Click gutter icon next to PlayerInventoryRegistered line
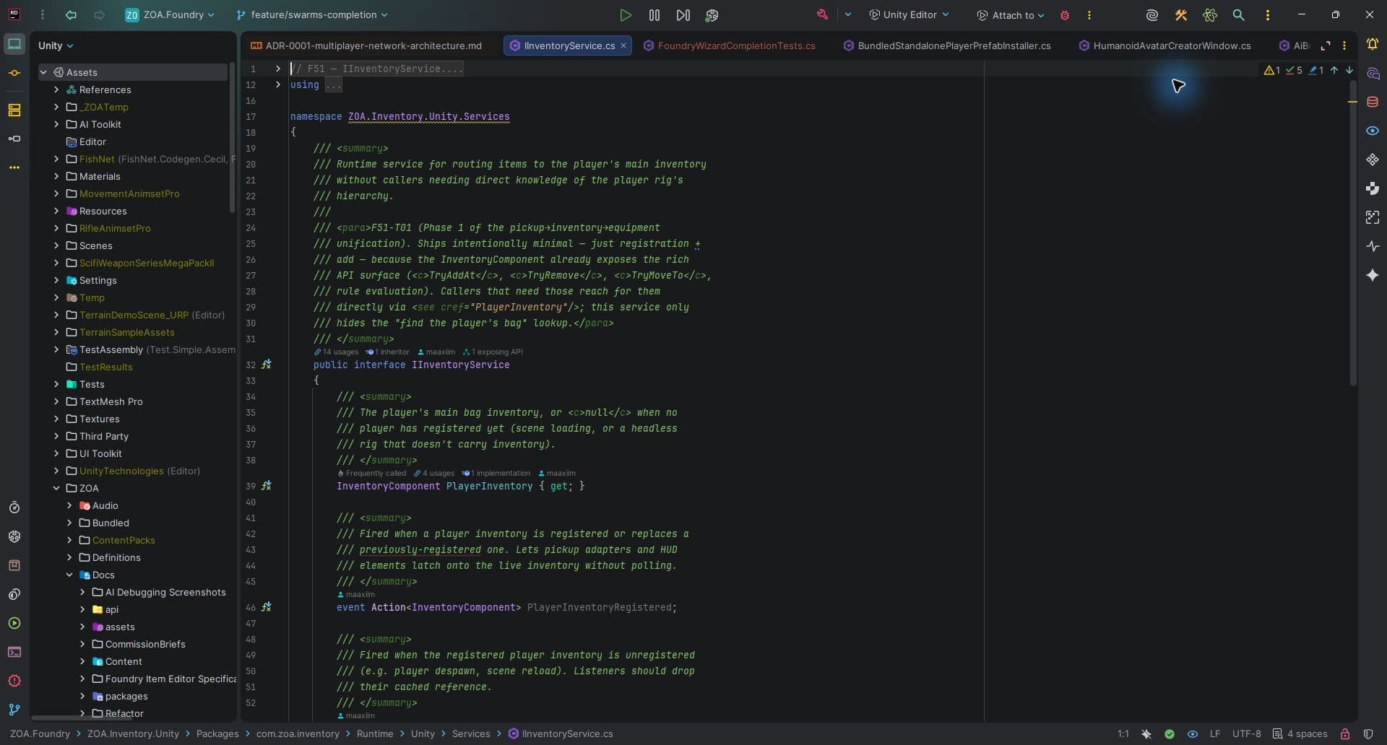 267,607
